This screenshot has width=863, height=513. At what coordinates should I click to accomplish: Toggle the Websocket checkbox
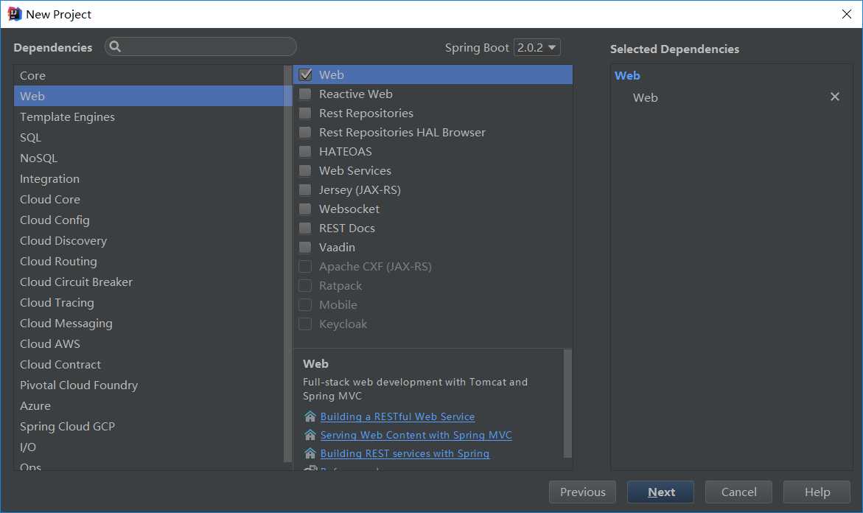305,209
